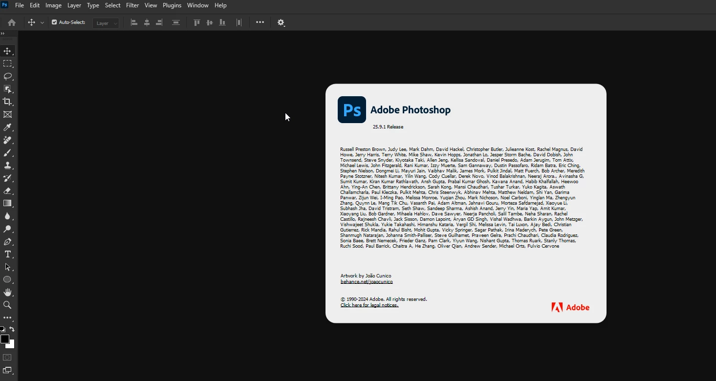Toggle Quick Mask mode
The width and height of the screenshot is (716, 381).
7,358
